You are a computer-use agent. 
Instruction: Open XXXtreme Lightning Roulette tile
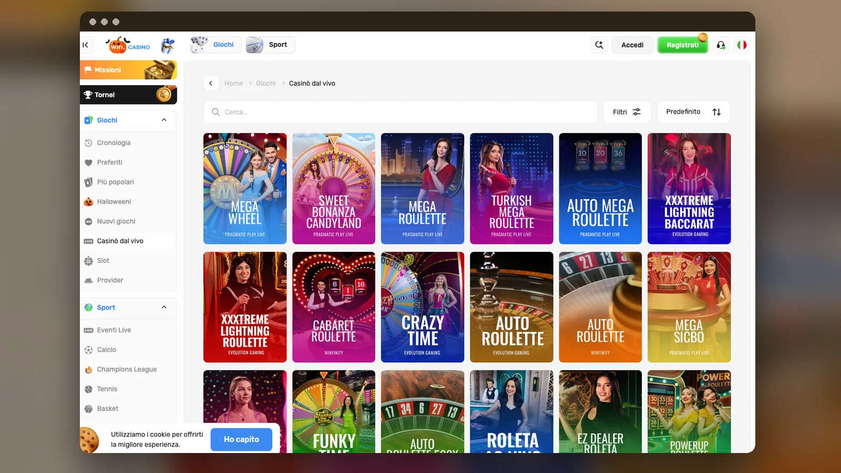click(x=245, y=307)
